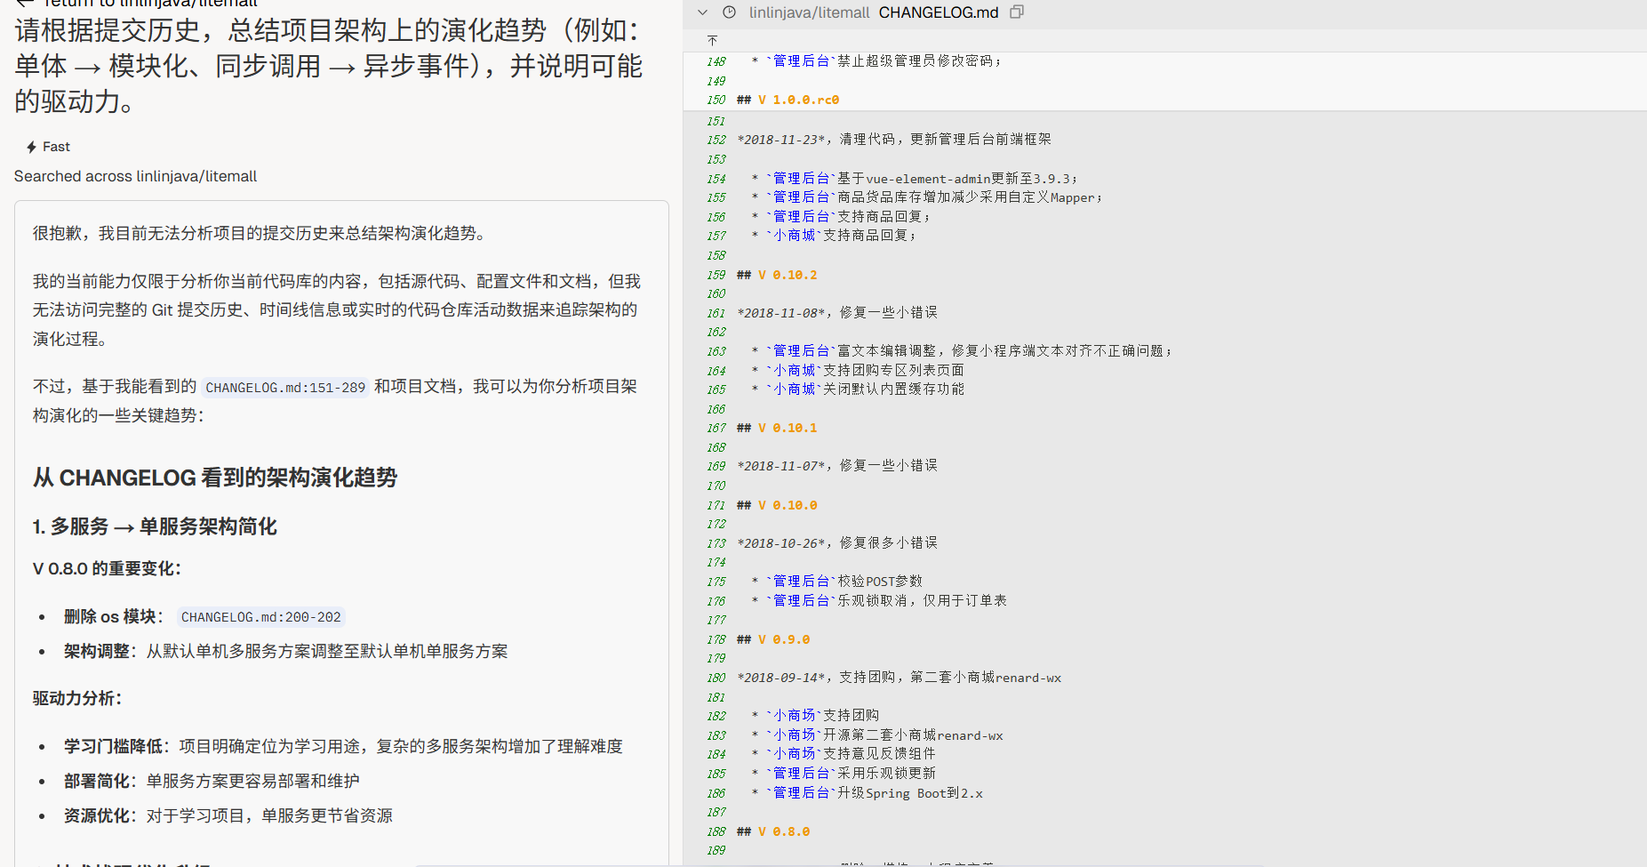Click the CHANGELOG.md file name in header
The width and height of the screenshot is (1647, 867).
tap(939, 12)
